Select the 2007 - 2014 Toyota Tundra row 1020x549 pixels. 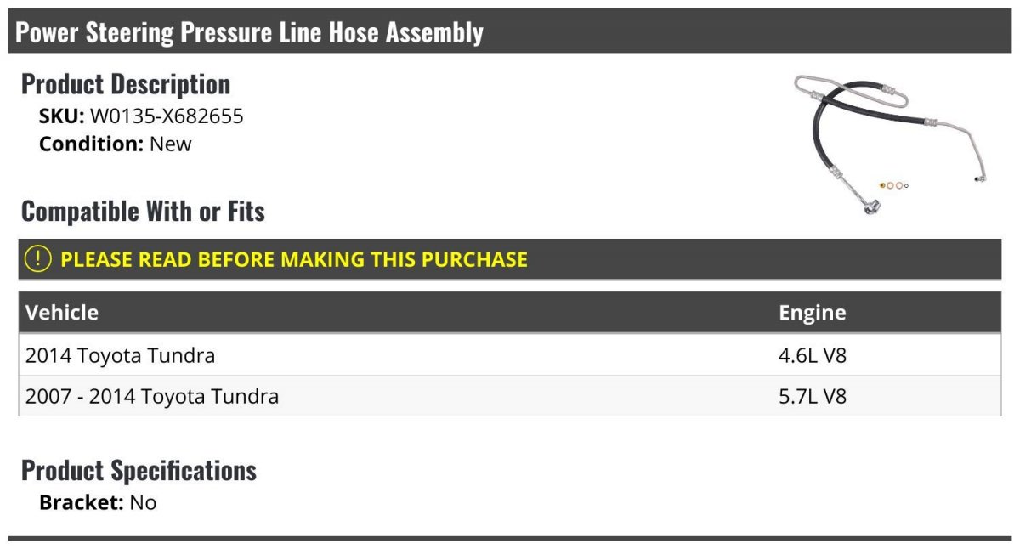coord(152,396)
